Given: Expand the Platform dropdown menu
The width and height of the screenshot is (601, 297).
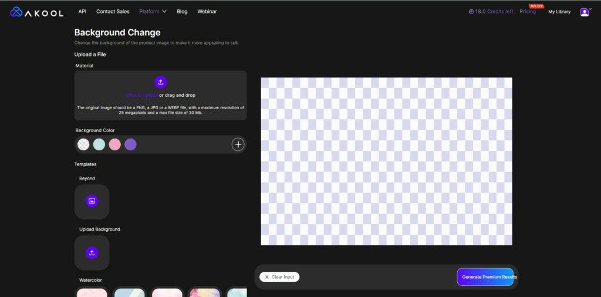Looking at the screenshot, I should [153, 12].
